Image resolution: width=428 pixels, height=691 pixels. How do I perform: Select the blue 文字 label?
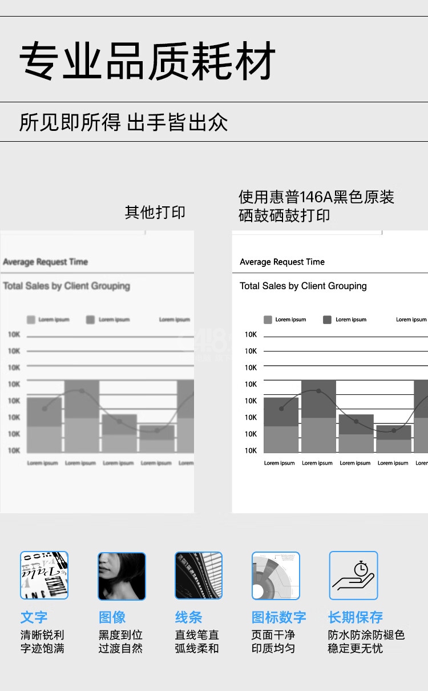pos(34,617)
